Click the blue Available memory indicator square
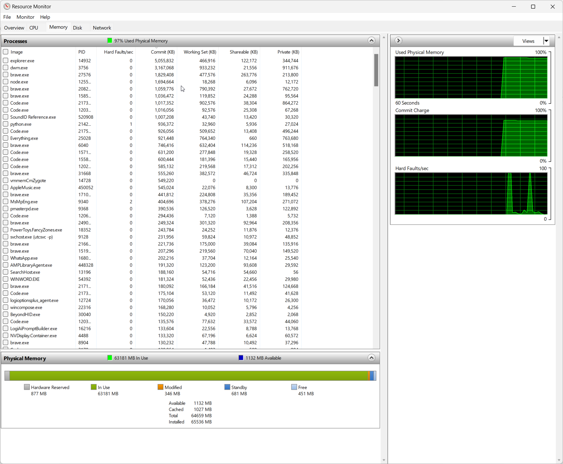The image size is (563, 464). click(x=241, y=358)
